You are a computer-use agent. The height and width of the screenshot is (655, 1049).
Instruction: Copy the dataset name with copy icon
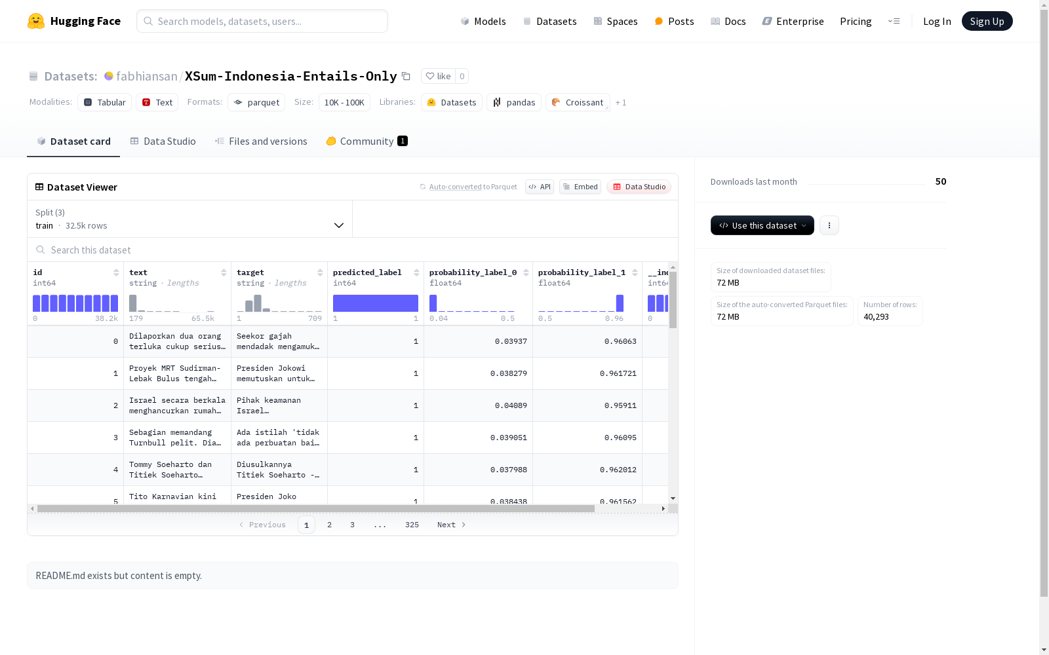point(406,76)
